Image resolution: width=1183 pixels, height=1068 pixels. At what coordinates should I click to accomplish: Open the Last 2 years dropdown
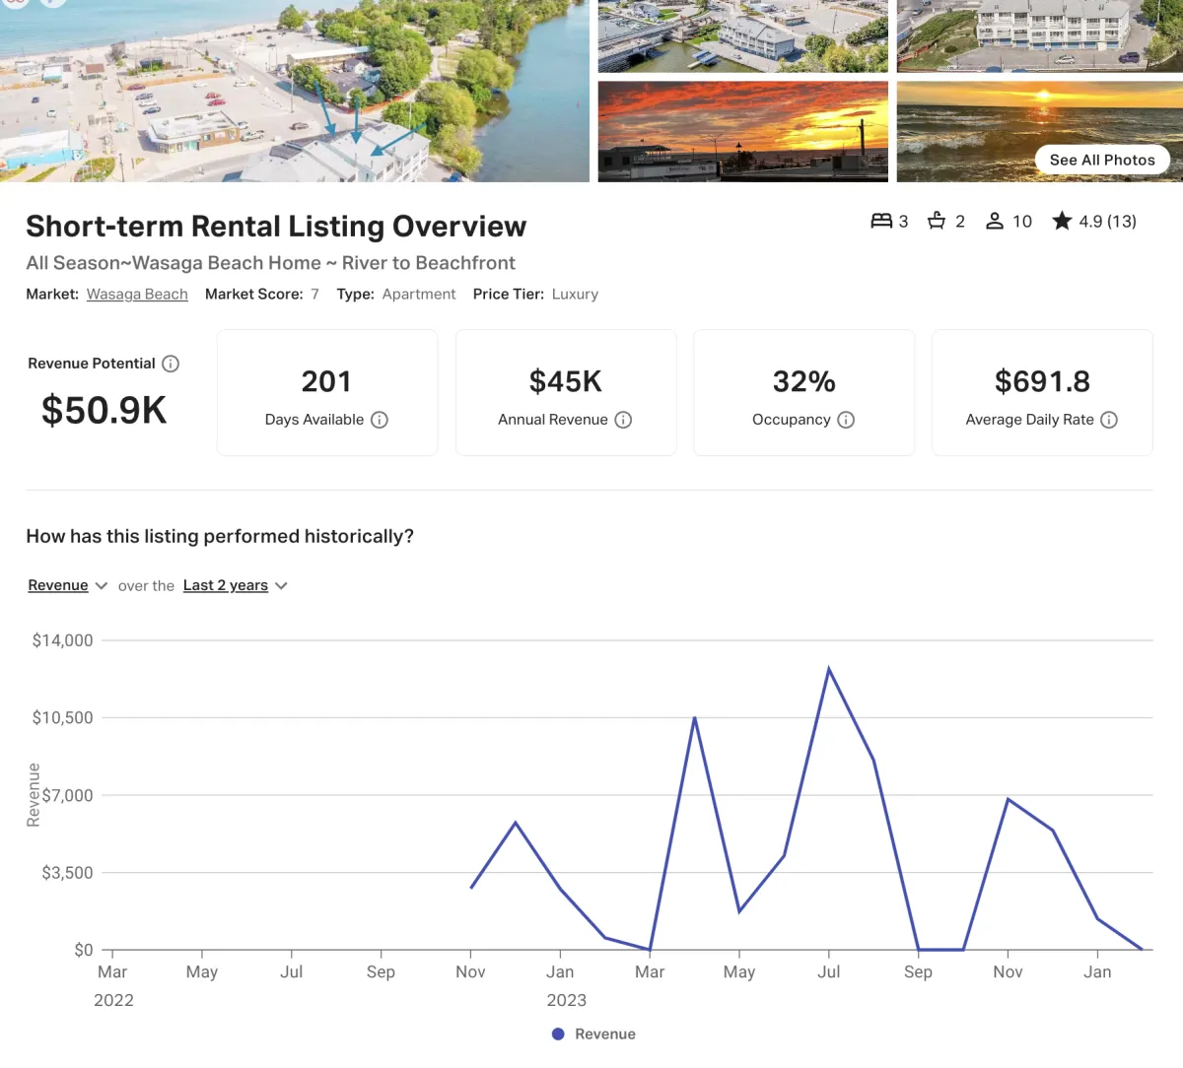click(226, 585)
